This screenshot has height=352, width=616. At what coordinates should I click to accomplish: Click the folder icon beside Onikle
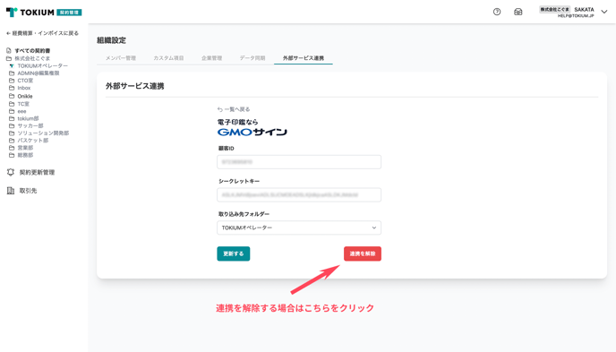[12, 96]
